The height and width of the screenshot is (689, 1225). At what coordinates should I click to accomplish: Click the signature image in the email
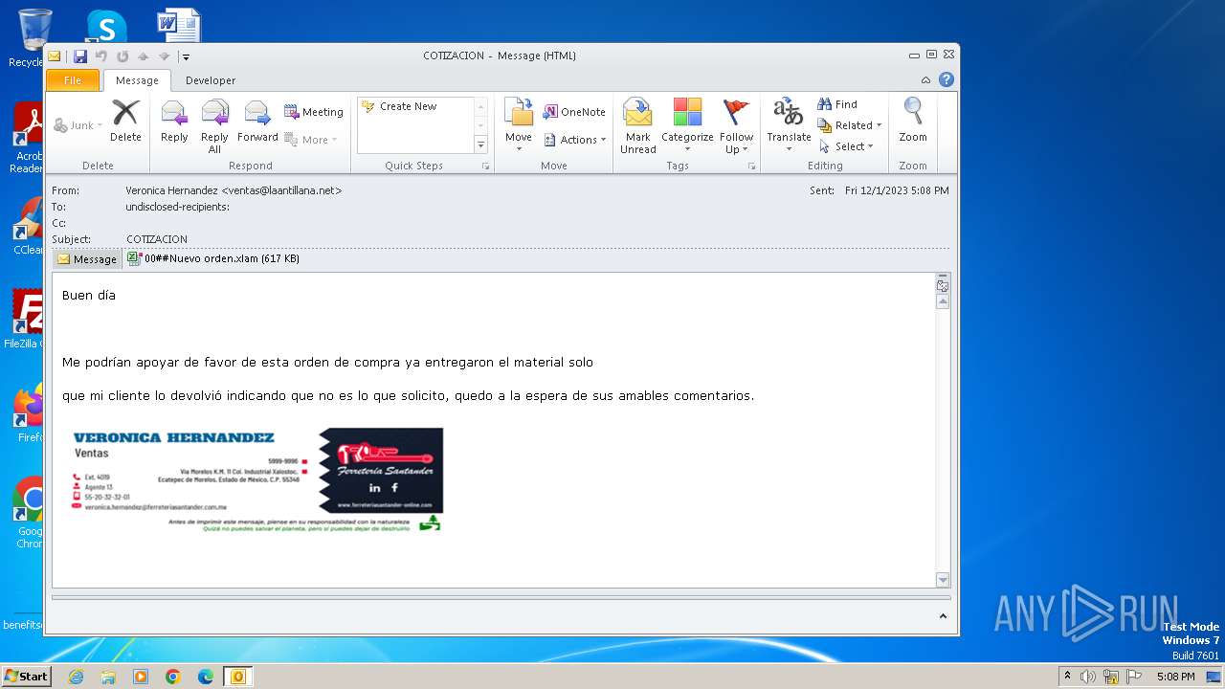[257, 478]
